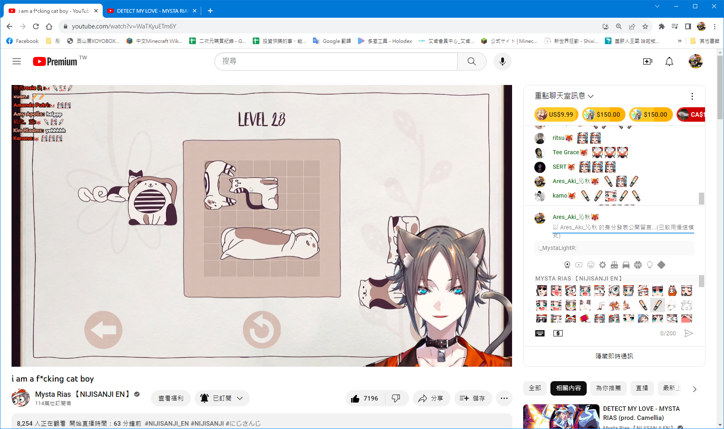Go to browser home page
This screenshot has height=429, width=724.
[x=49, y=26]
